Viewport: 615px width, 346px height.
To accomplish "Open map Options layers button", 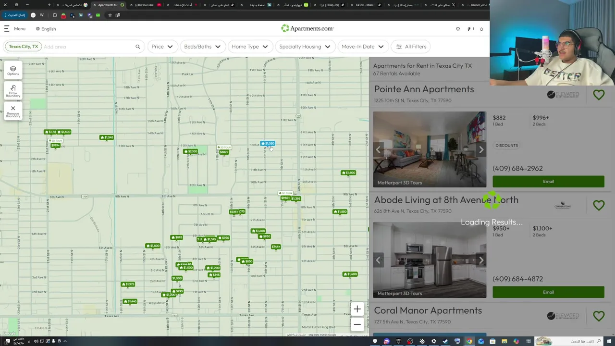I will [13, 71].
